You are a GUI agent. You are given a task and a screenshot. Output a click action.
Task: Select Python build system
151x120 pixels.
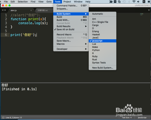tap(102, 50)
